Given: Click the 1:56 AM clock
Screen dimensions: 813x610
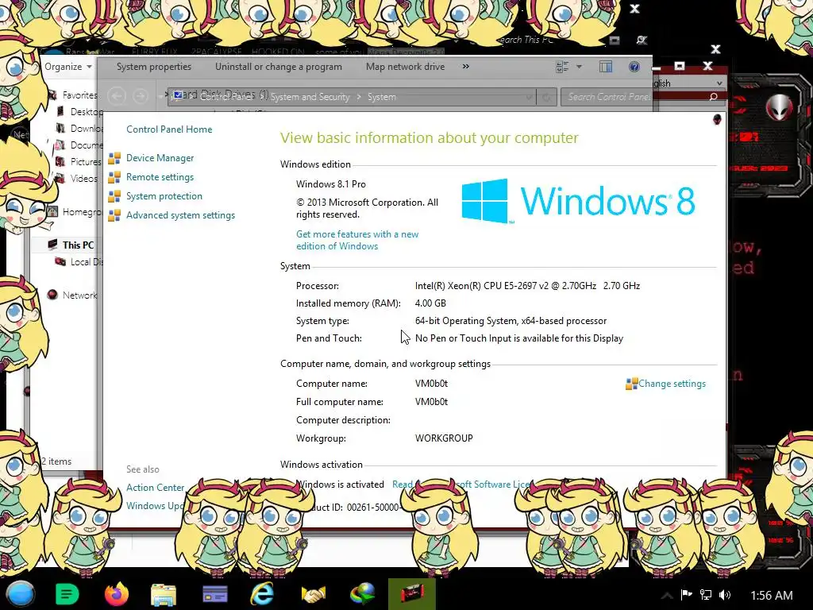Looking at the screenshot, I should coord(772,595).
